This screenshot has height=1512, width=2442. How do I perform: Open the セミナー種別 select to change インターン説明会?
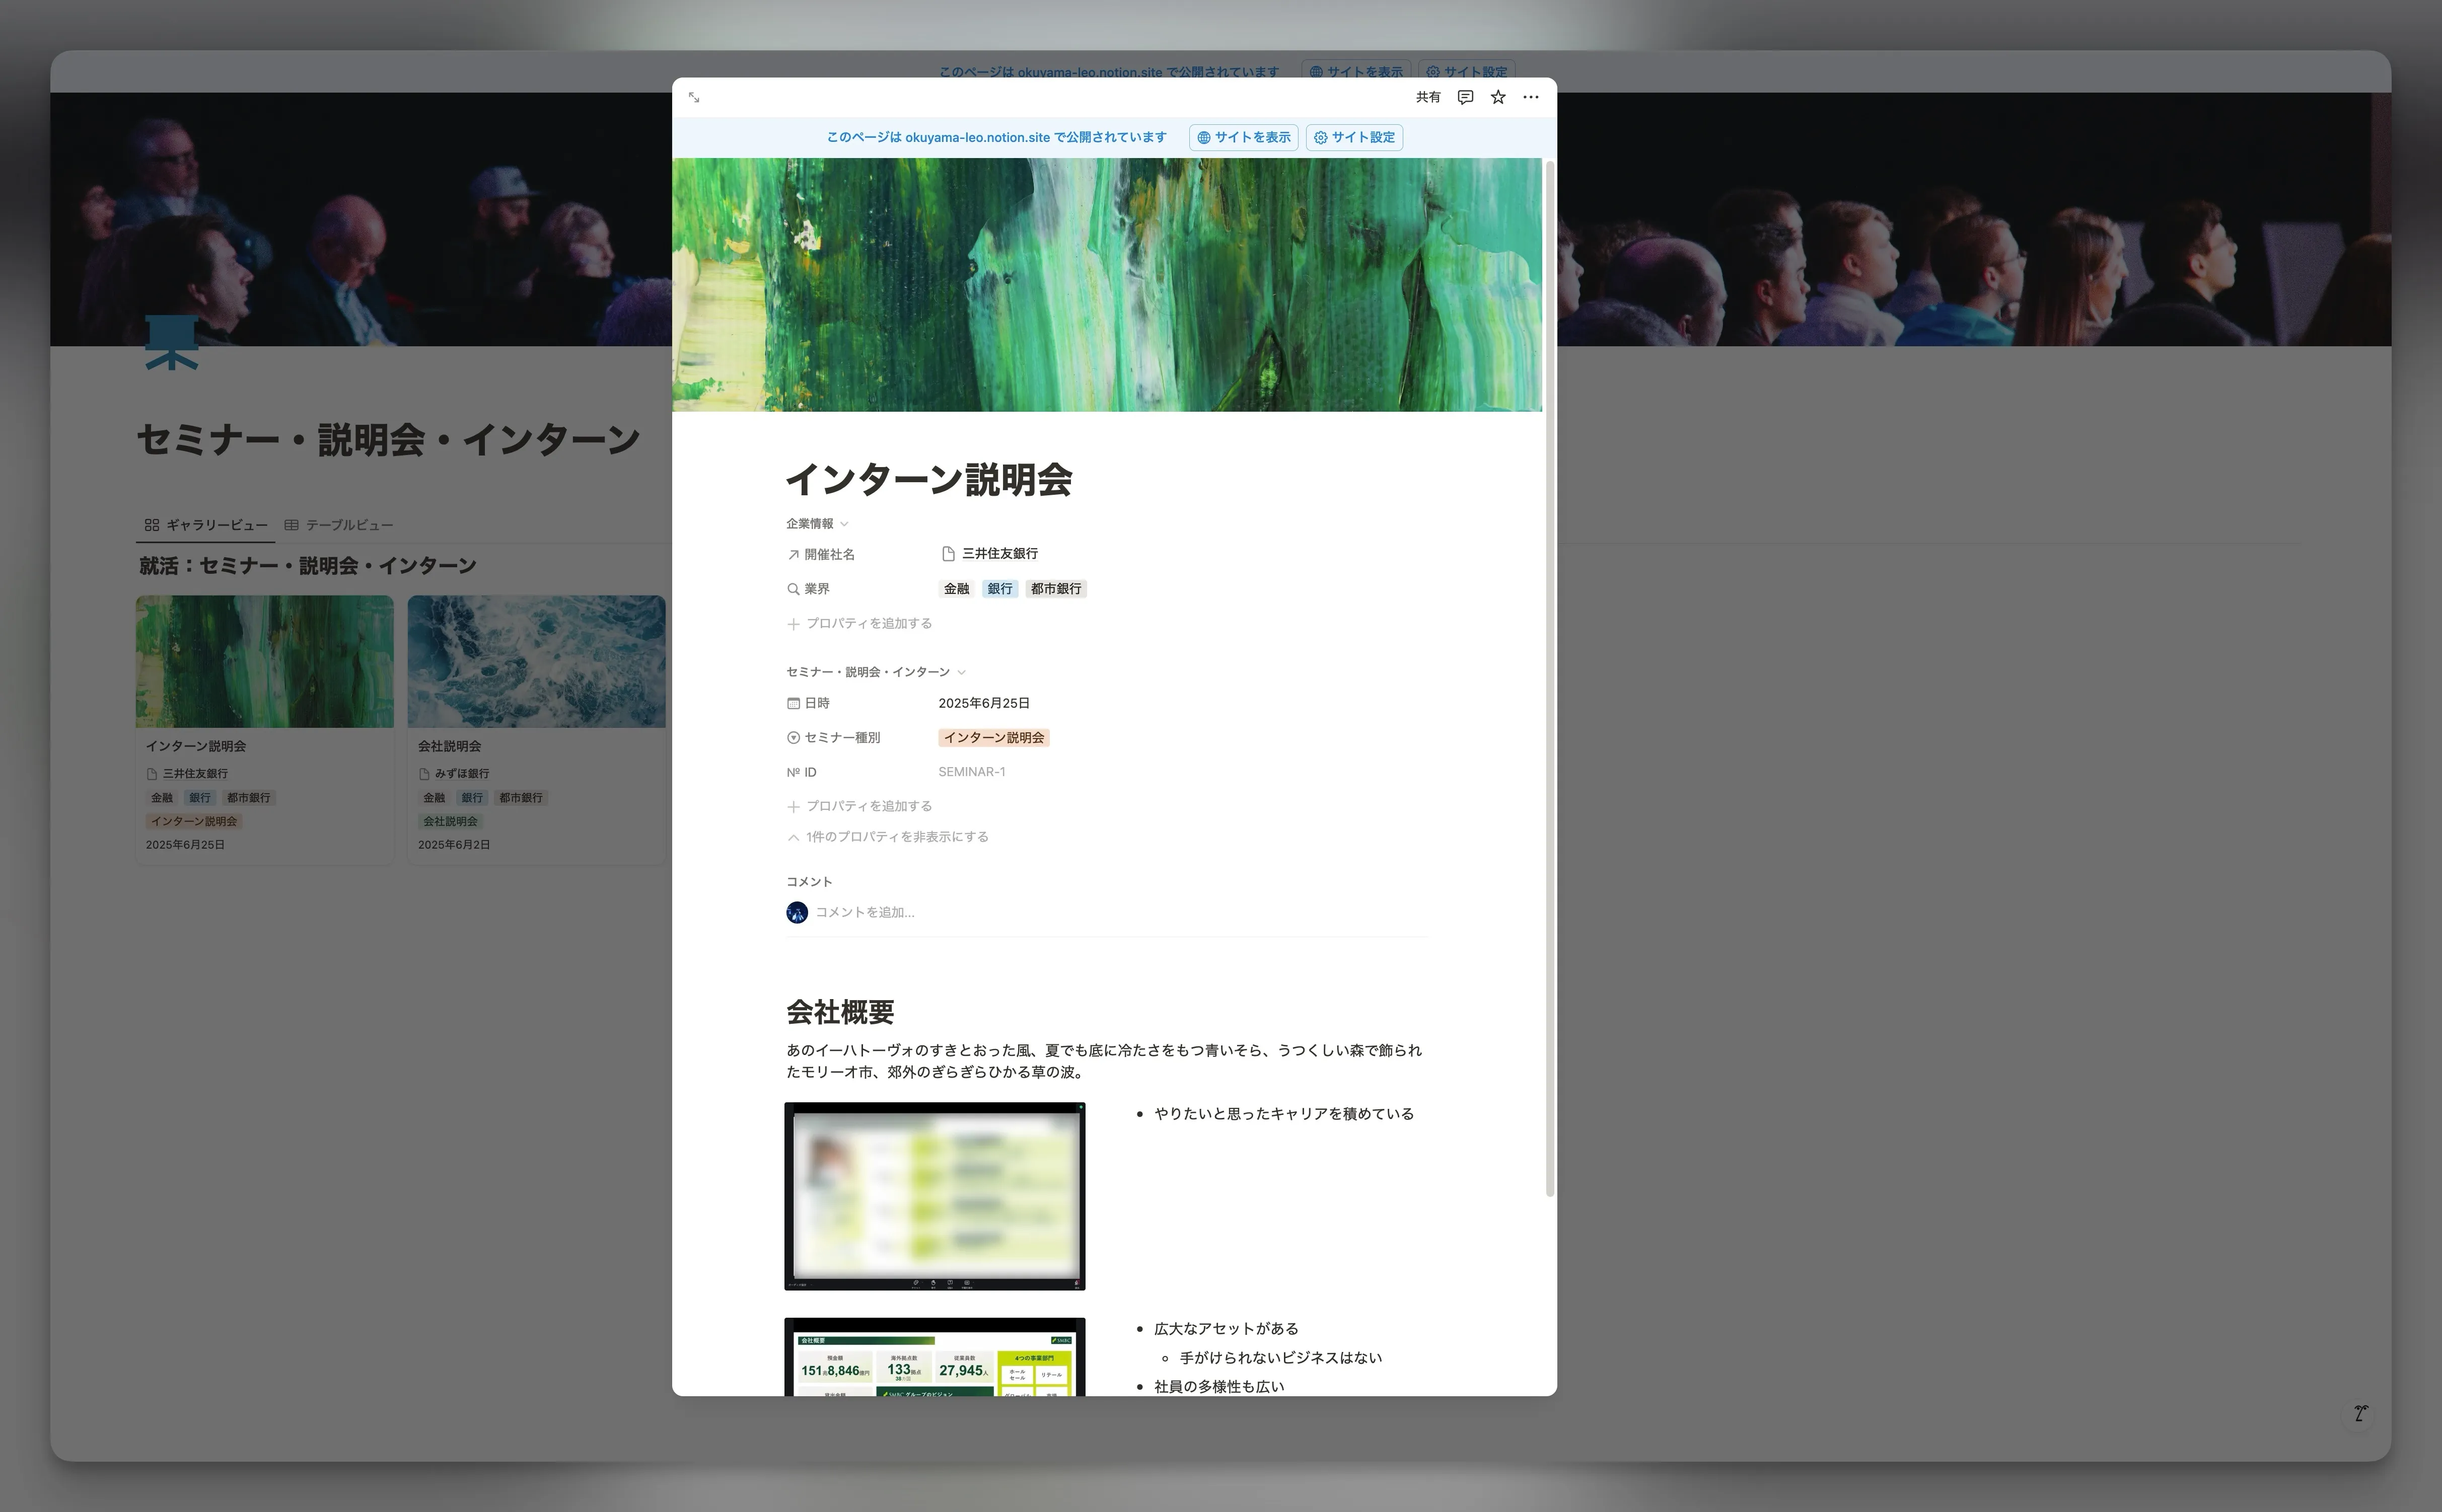point(994,738)
